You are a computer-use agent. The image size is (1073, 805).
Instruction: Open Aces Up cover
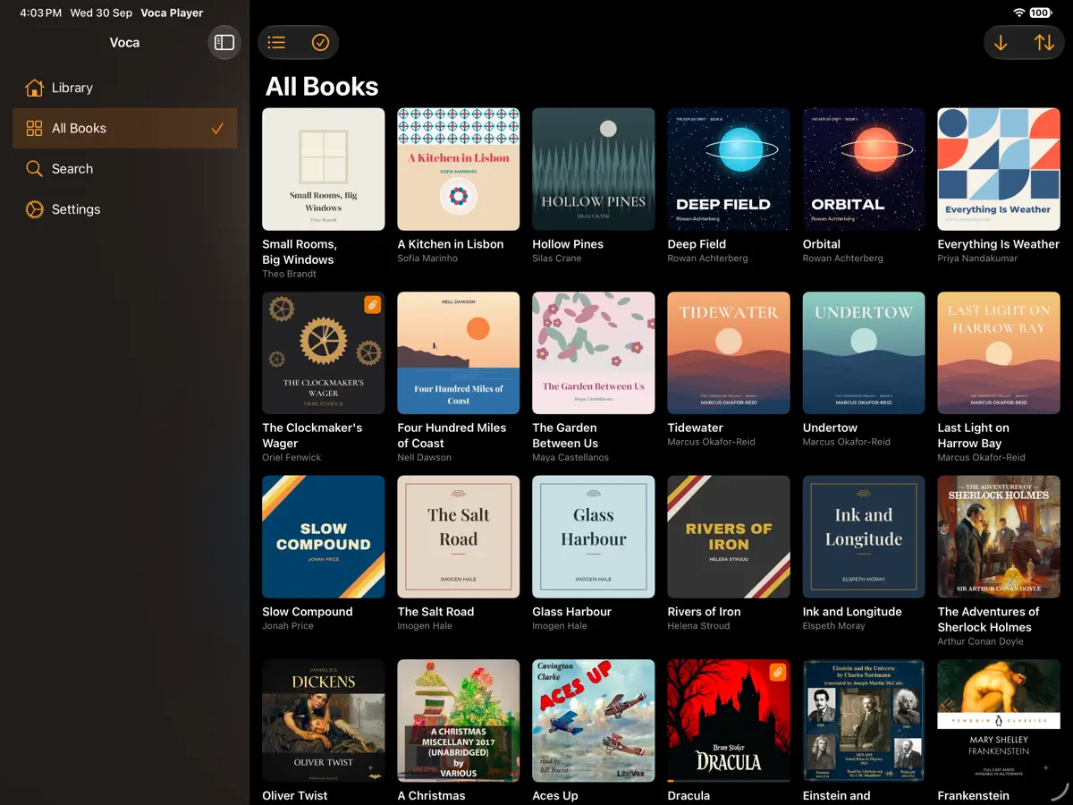pyautogui.click(x=594, y=721)
